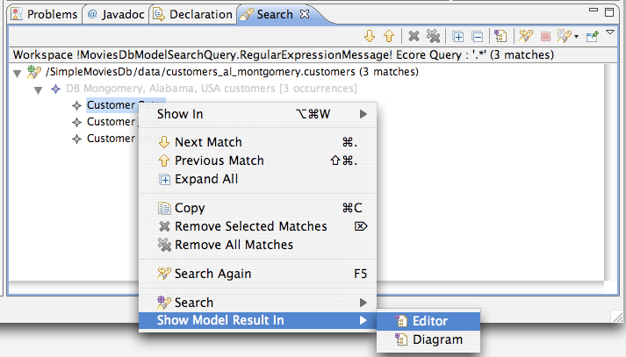
Task: Click the vertical scrollbar of results tree
Action: [x=611, y=172]
